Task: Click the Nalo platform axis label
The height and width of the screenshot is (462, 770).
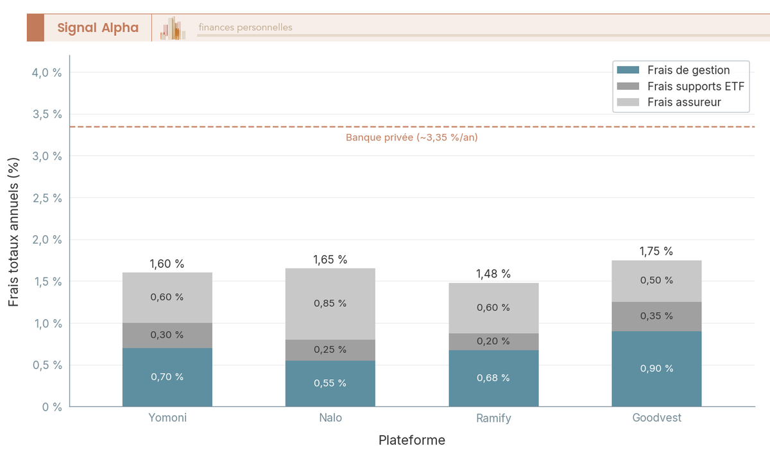Action: click(x=330, y=418)
